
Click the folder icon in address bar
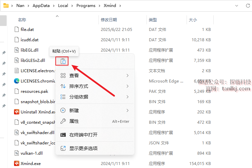pyautogui.click(x=6, y=6)
